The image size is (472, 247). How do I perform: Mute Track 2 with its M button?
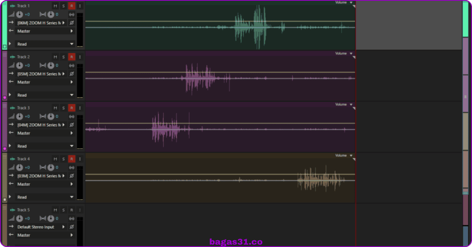click(x=55, y=57)
